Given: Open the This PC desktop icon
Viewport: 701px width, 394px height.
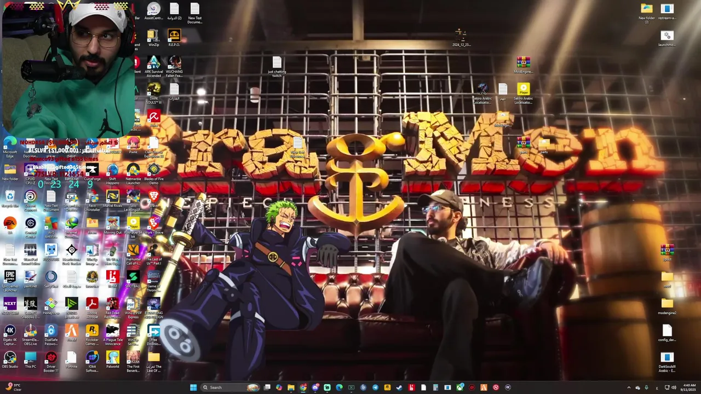Looking at the screenshot, I should coord(30,360).
